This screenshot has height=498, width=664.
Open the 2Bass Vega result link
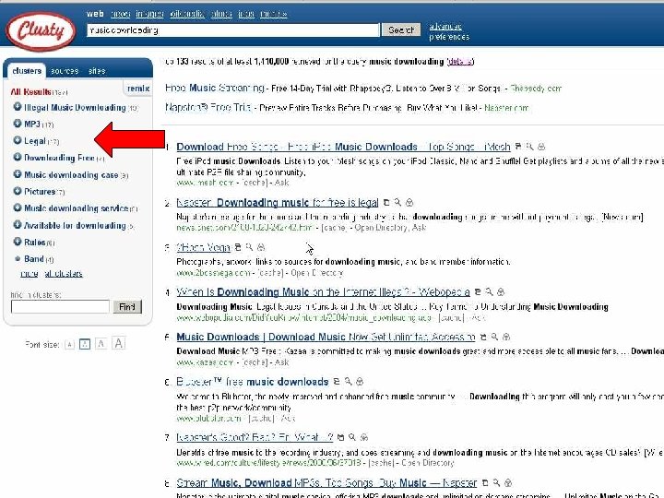coord(203,247)
